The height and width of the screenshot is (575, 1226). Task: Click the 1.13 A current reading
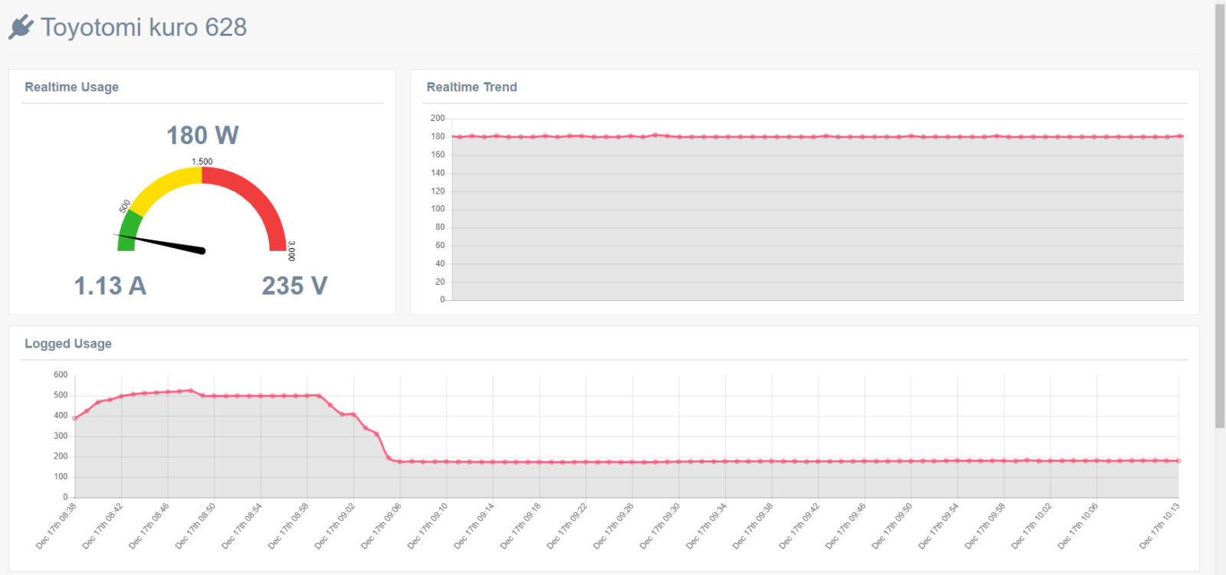110,286
